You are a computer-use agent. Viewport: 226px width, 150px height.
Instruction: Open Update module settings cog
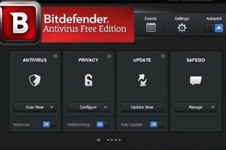(163, 56)
